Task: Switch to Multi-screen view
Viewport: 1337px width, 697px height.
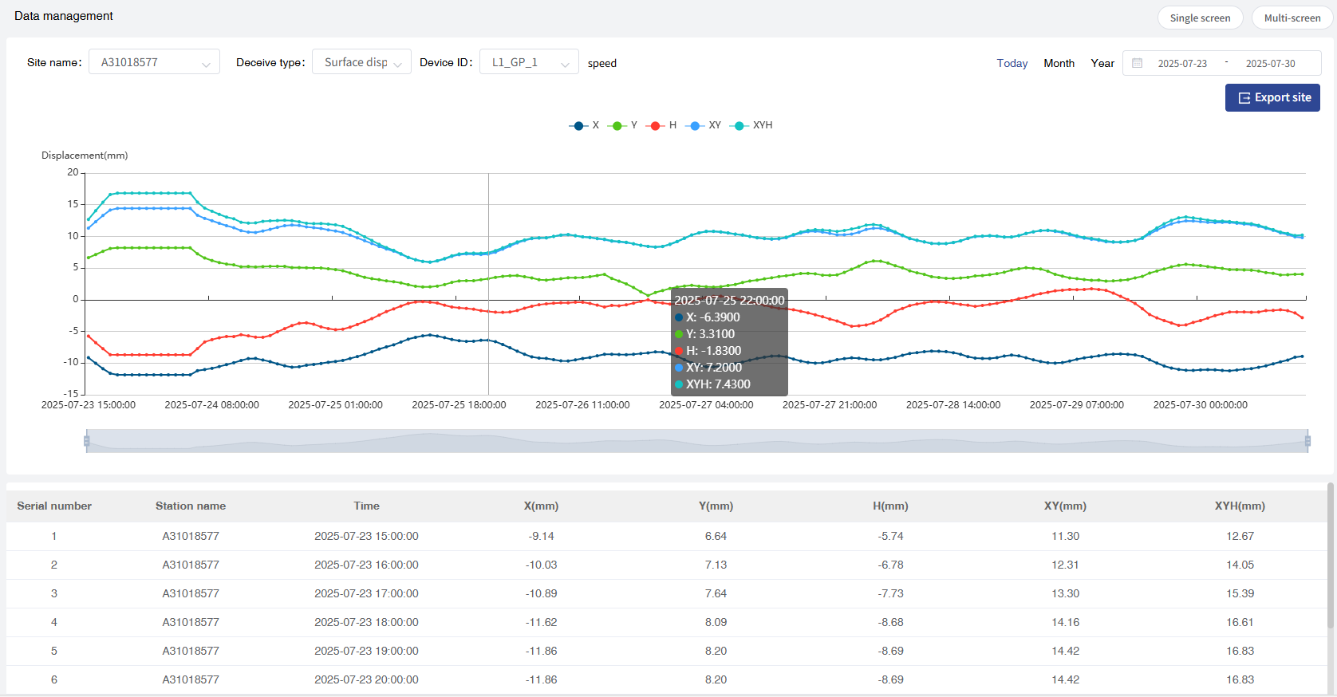Action: [1292, 18]
